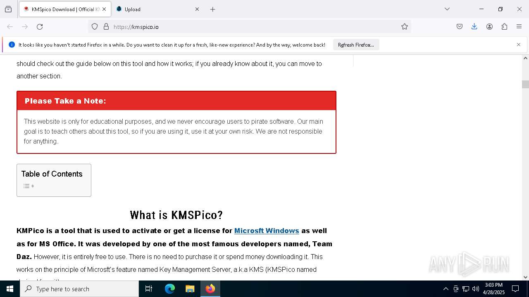The width and height of the screenshot is (529, 297).
Task: Open the Microsft Windows link
Action: coord(267,231)
